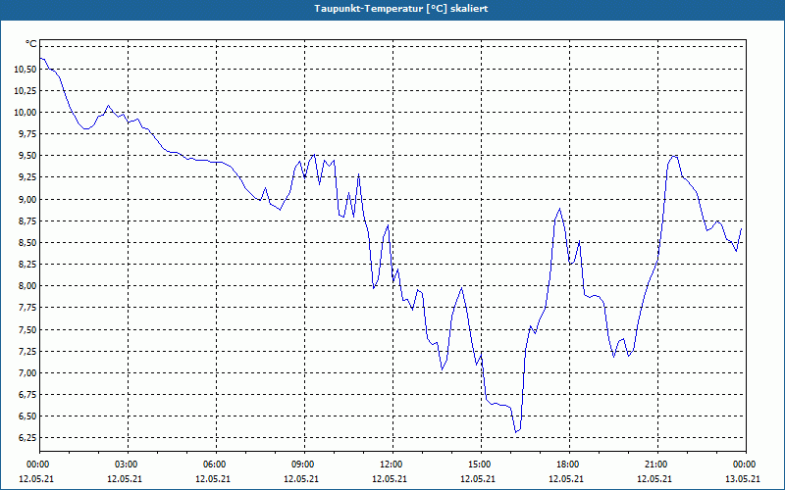Click the '18:00' time label

[569, 465]
